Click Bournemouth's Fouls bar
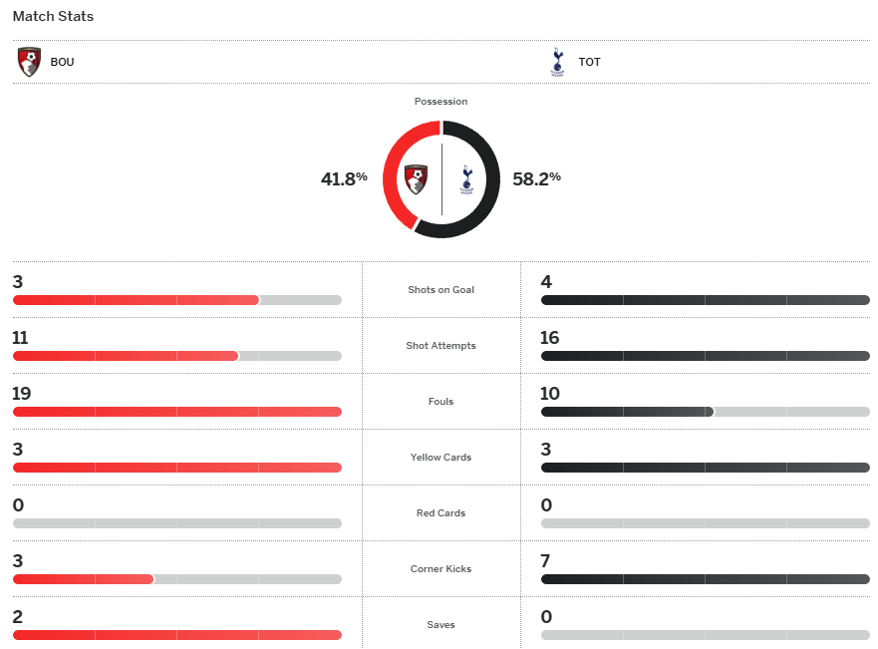 click(x=176, y=412)
